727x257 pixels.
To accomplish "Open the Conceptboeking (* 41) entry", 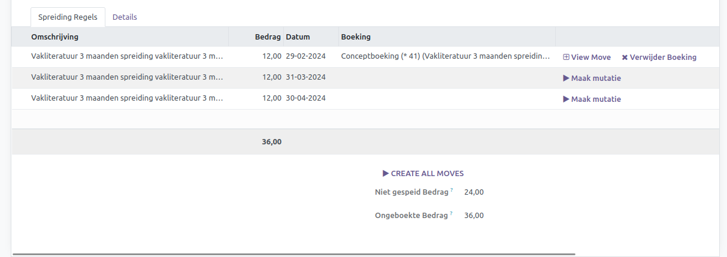I will tap(445, 57).
